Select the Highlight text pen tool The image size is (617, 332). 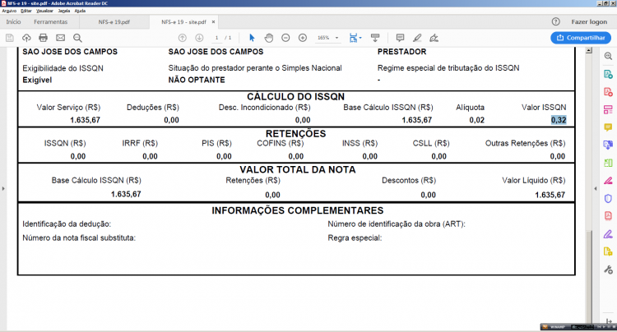pyautogui.click(x=417, y=38)
